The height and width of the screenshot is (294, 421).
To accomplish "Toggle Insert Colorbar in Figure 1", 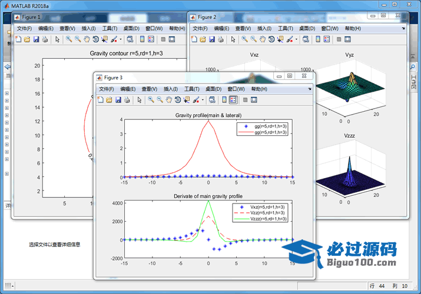I will pos(142,39).
